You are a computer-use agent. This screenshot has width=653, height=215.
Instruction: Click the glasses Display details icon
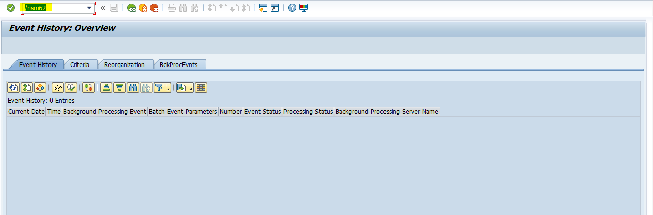[x=58, y=88]
